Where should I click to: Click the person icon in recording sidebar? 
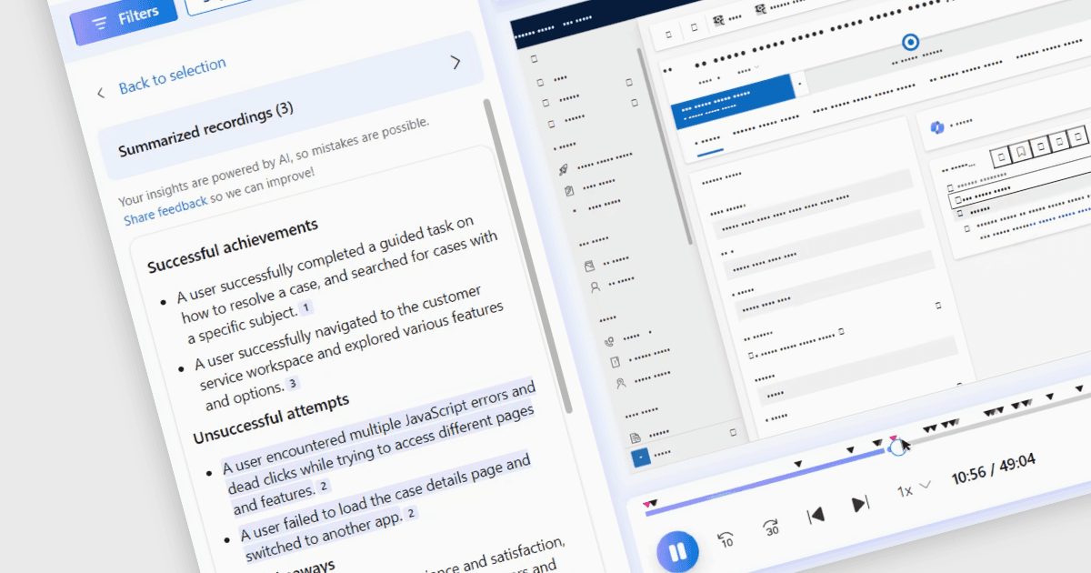596,286
